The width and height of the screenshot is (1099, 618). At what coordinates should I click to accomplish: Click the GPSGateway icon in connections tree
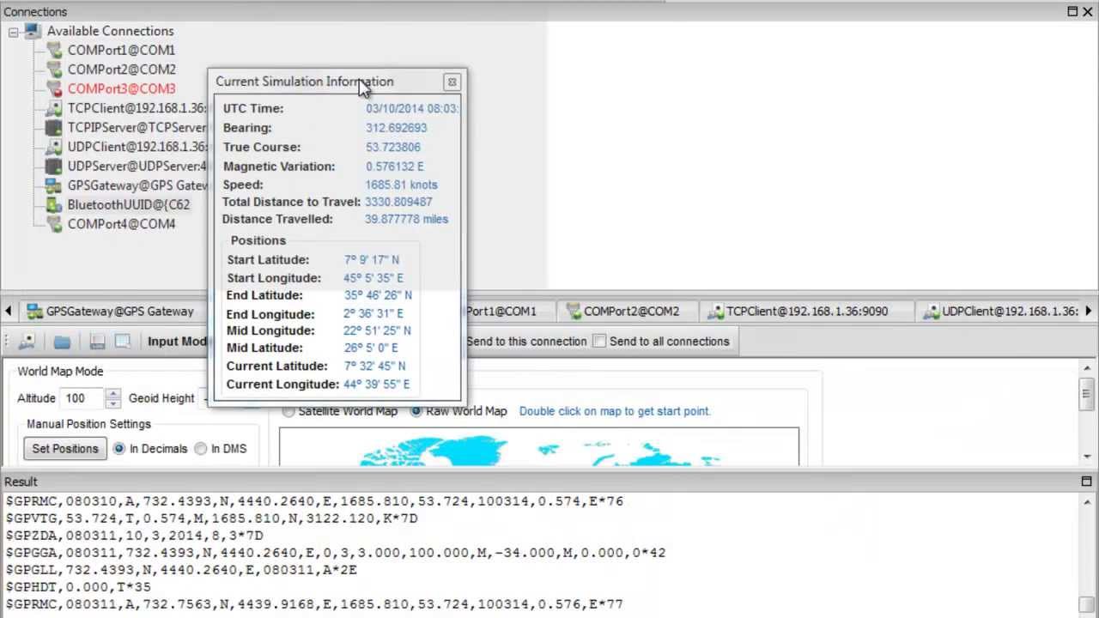pos(54,185)
